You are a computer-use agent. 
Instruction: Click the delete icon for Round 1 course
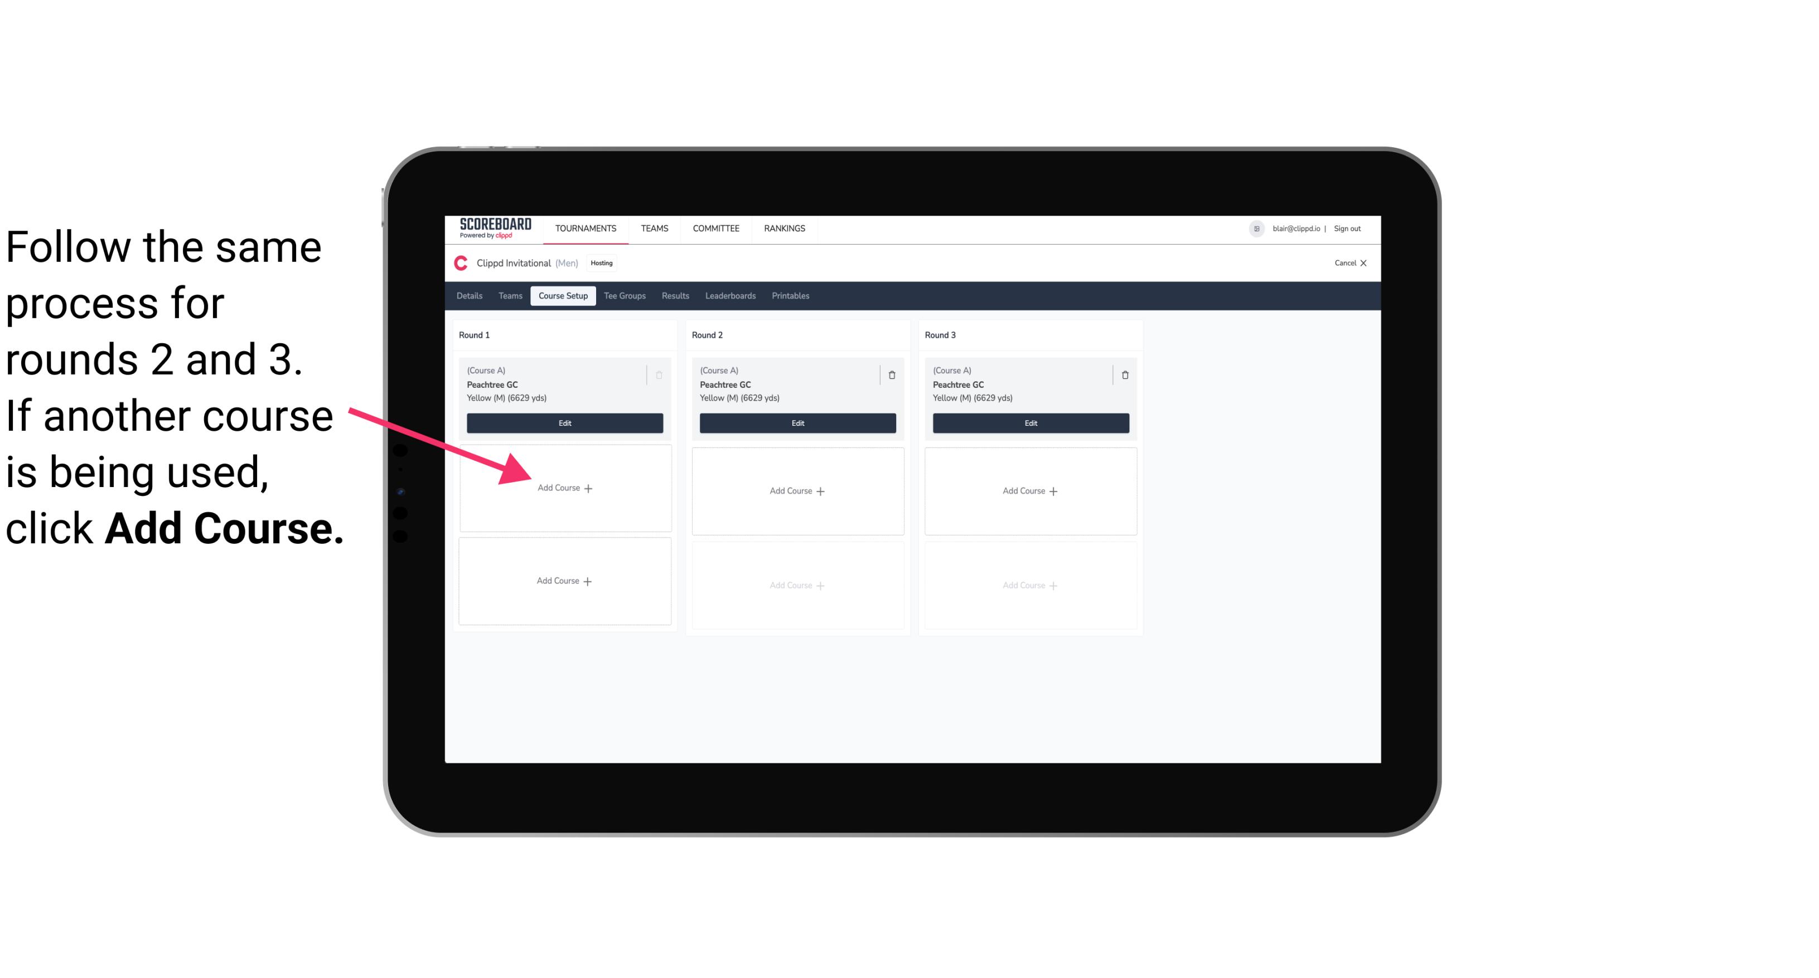pos(662,374)
